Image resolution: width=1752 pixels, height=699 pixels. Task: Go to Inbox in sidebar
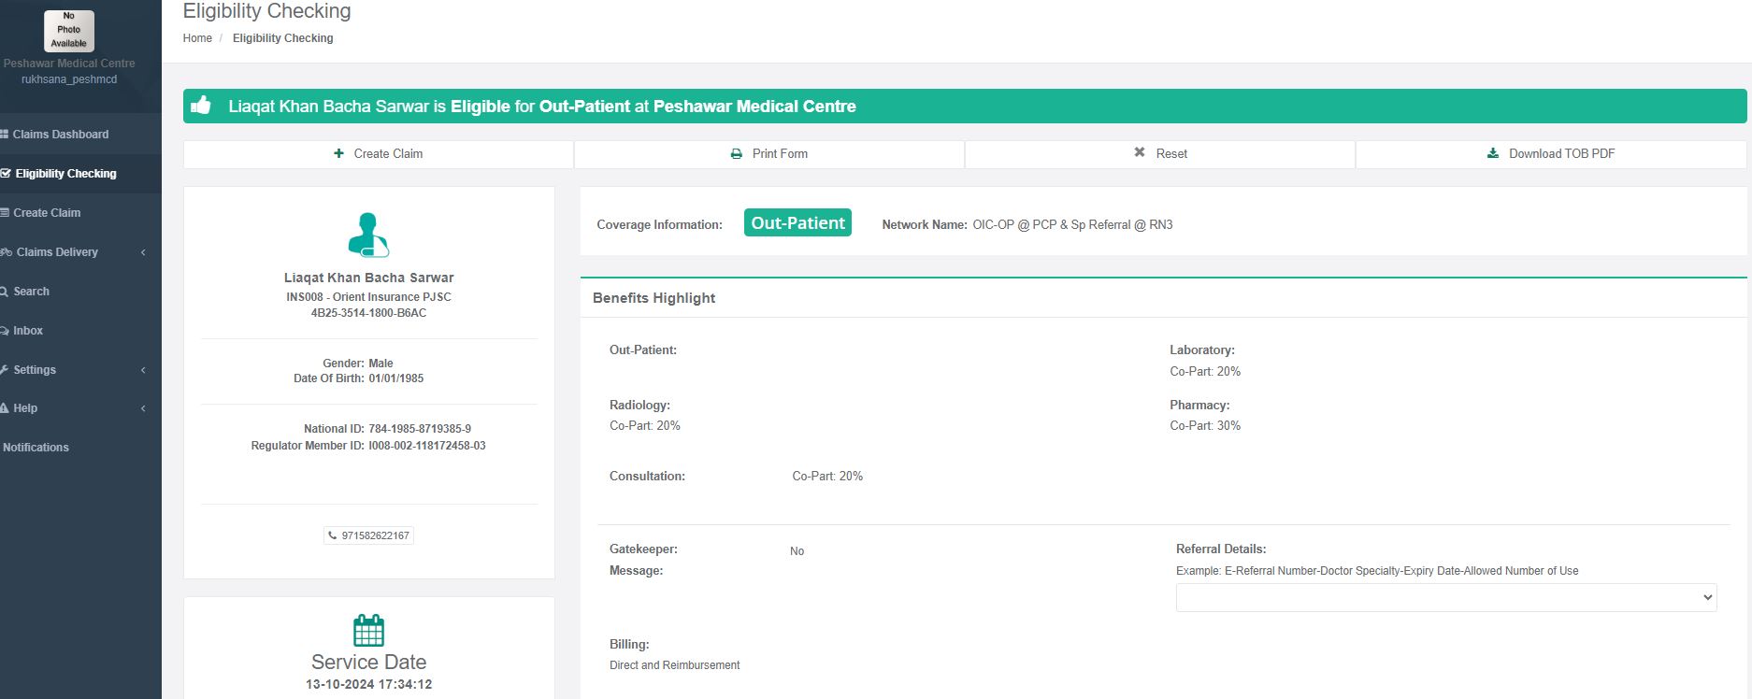pos(27,331)
